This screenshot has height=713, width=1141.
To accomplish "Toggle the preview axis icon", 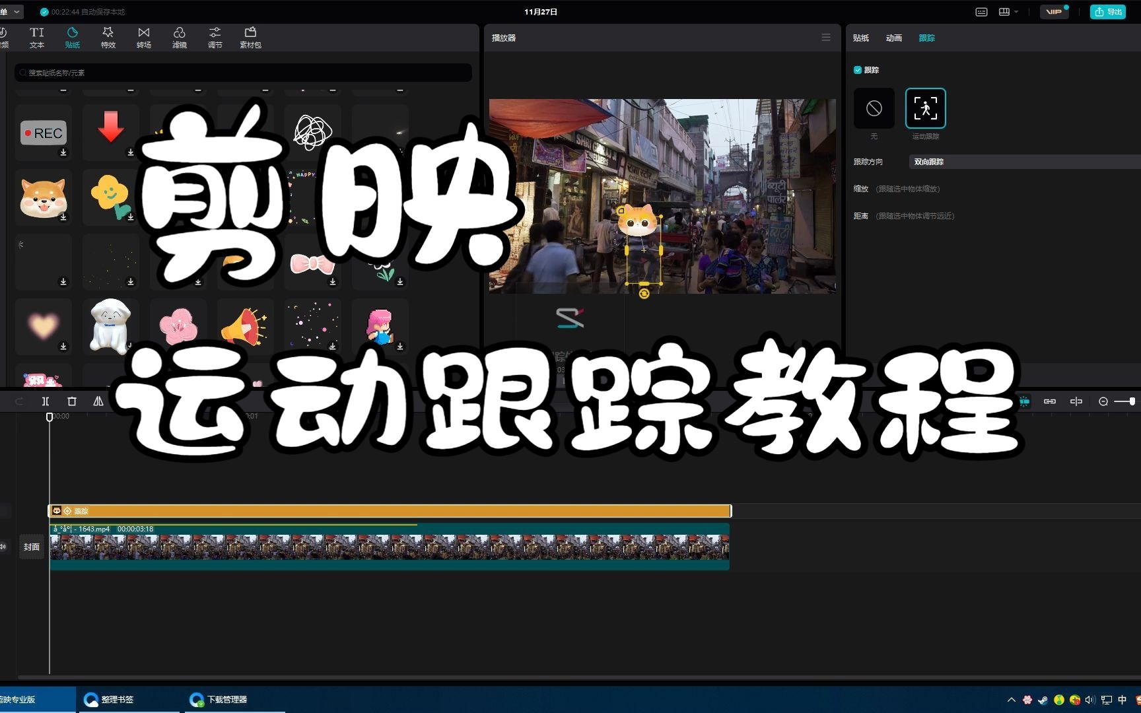I will click(x=1076, y=401).
